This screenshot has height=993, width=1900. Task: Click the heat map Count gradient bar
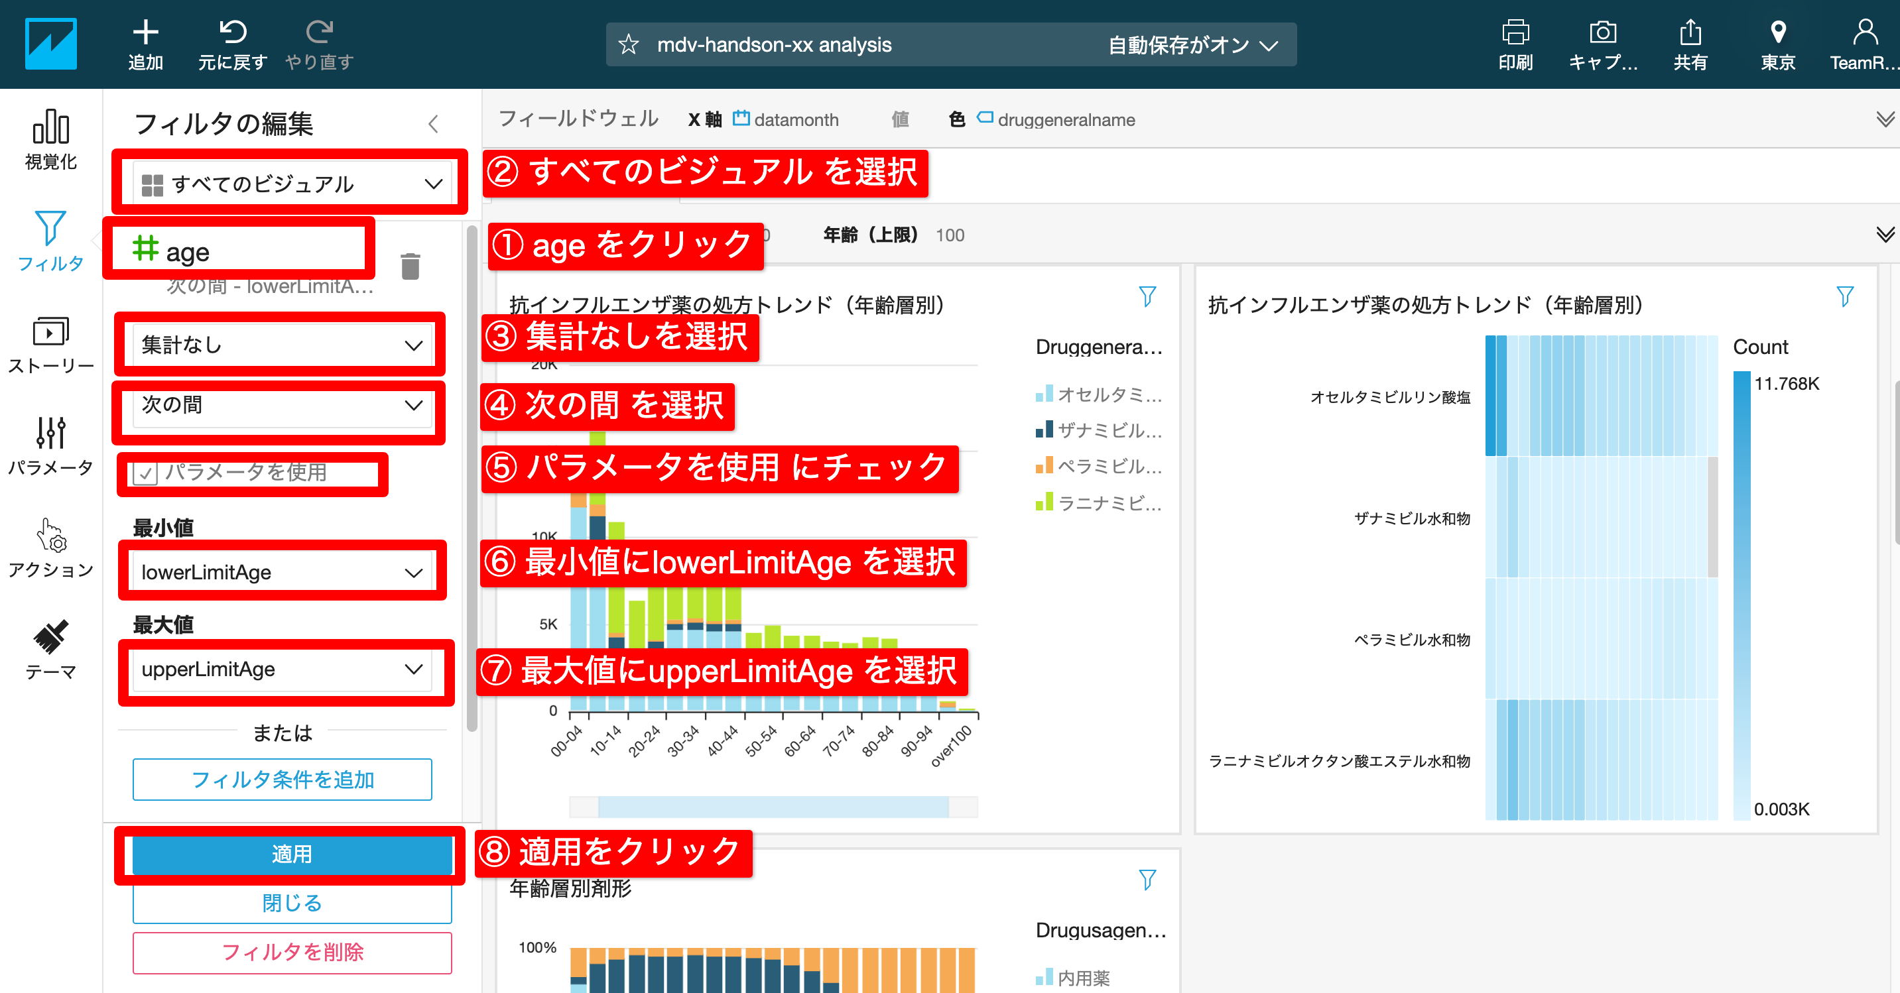(1742, 595)
